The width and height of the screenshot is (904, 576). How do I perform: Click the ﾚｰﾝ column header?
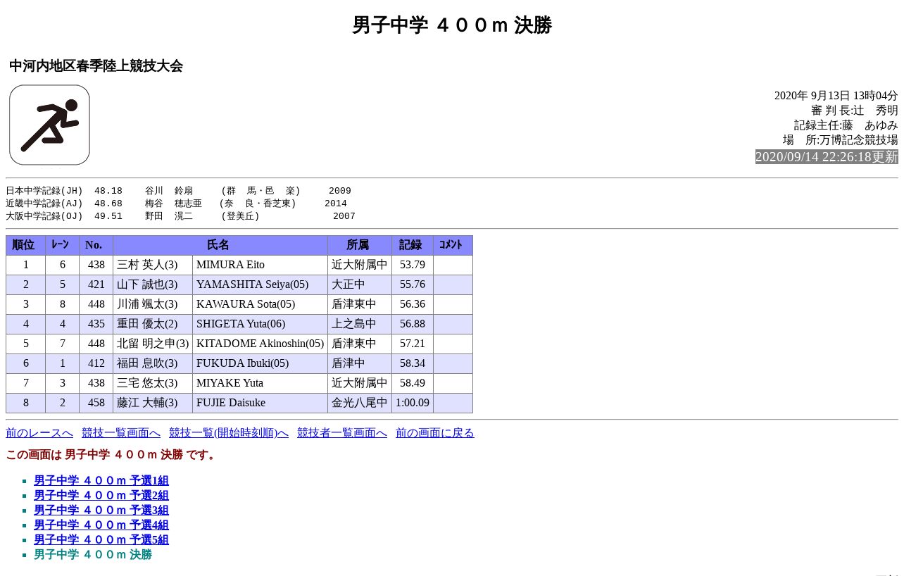click(62, 245)
